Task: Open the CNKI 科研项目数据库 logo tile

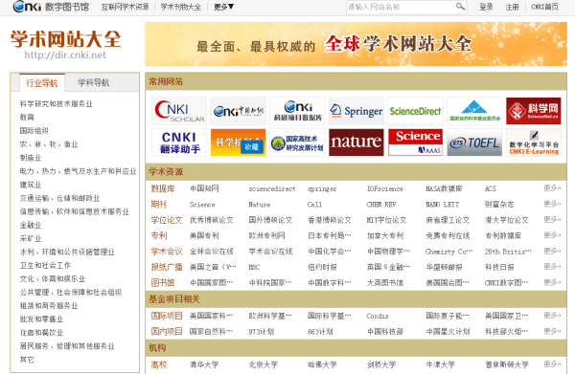Action: (297, 111)
